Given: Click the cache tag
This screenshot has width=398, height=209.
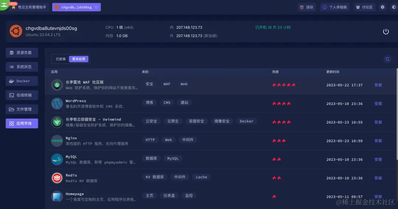Looking at the screenshot, I should [201, 177].
